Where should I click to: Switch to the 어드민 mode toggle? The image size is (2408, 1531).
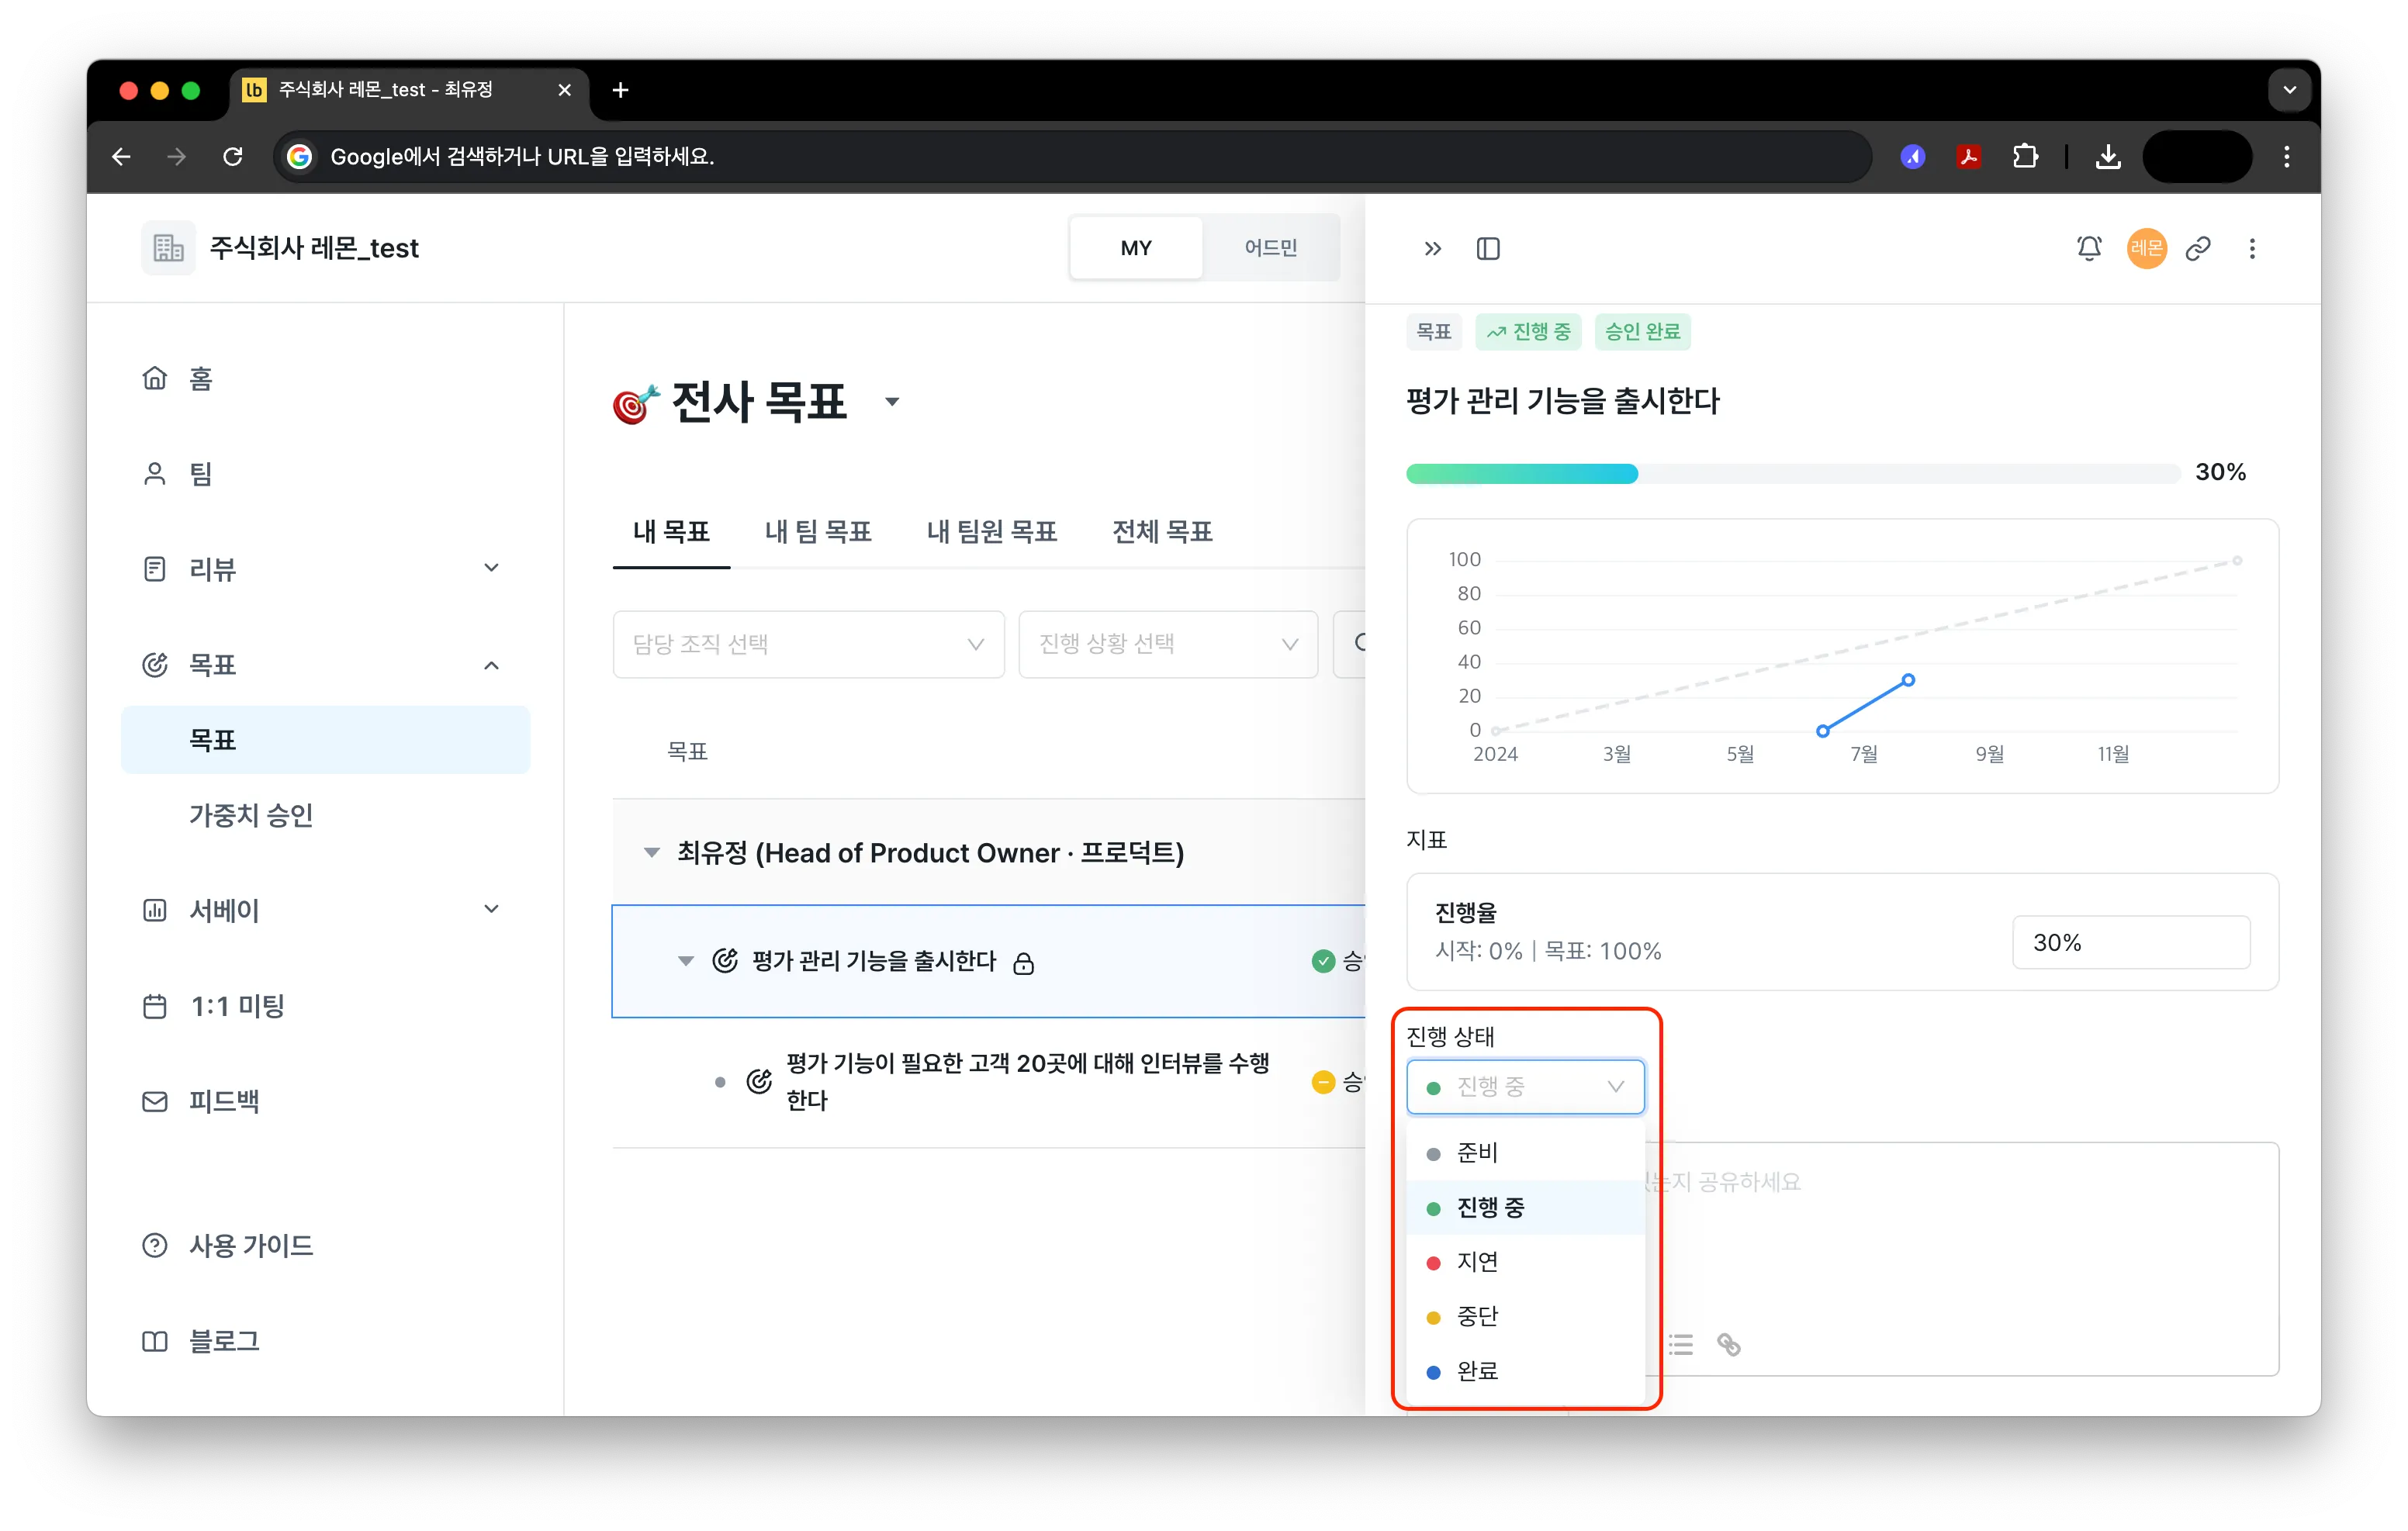[1270, 247]
